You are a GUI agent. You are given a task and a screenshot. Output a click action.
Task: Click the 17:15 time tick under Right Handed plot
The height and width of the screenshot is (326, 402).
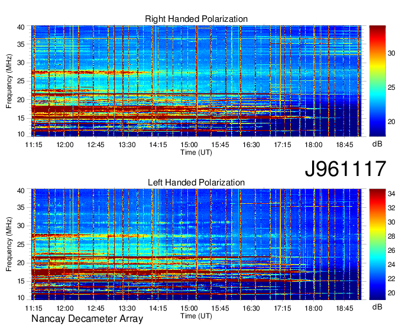point(282,145)
